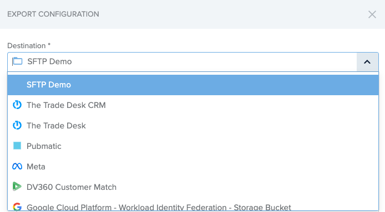385x212 pixels.
Task: Select Google Cloud Platform Storage Bucket option
Action: click(193, 204)
